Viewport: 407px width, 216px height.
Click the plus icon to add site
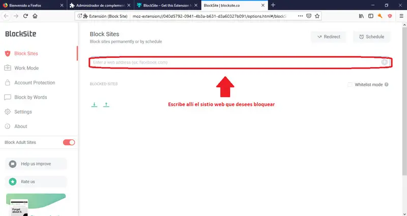click(385, 62)
